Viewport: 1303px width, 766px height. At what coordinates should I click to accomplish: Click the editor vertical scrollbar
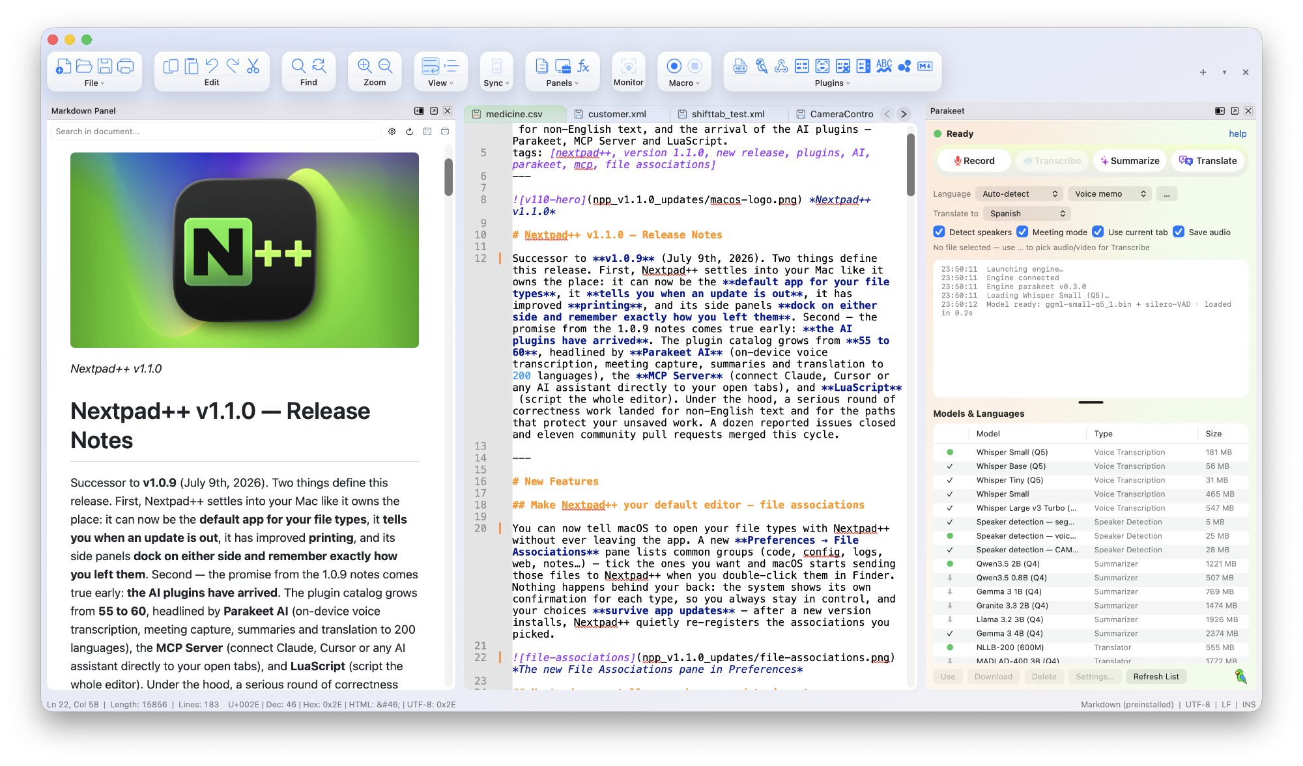tap(911, 165)
